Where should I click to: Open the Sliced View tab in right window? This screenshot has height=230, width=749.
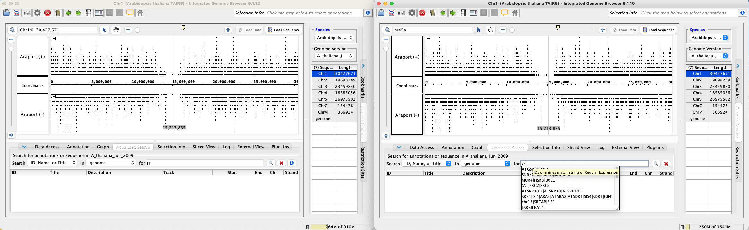(x=578, y=148)
